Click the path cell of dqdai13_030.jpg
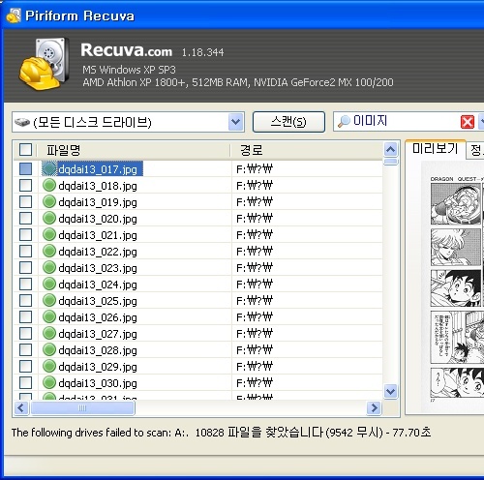 (x=307, y=383)
